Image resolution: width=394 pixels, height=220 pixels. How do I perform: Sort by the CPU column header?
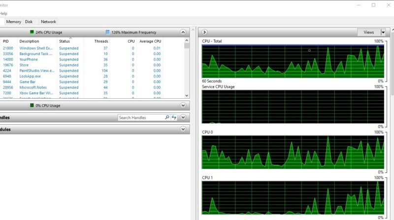(131, 41)
